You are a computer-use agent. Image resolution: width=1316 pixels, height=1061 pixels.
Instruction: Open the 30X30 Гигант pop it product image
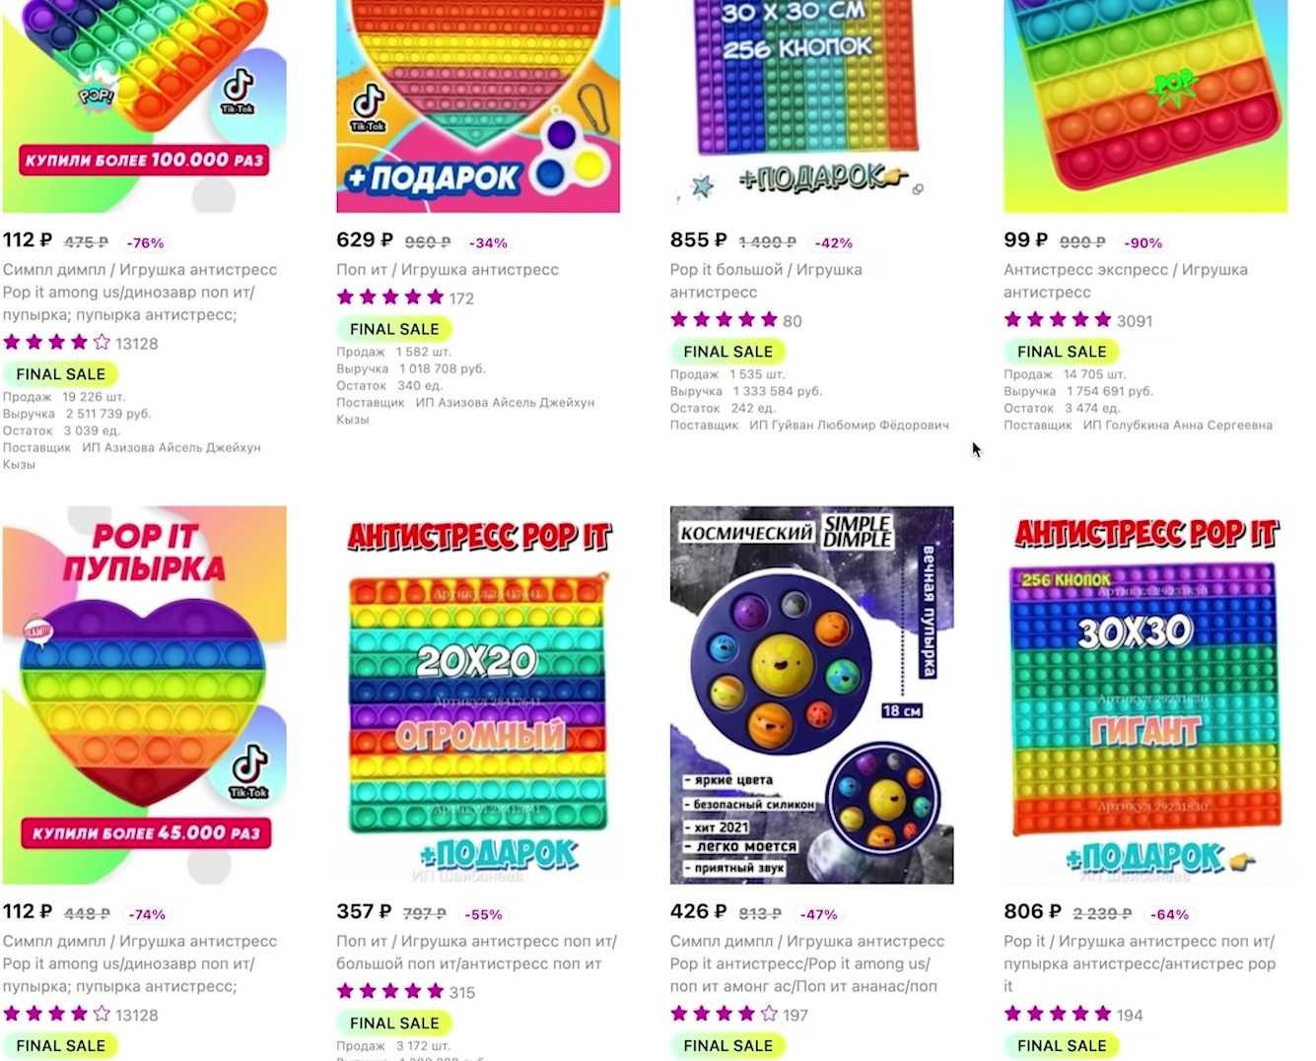point(1145,695)
